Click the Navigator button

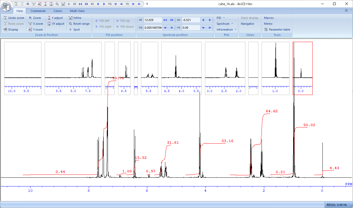pos(247,24)
